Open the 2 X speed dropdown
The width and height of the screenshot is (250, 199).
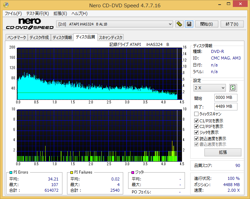(209, 88)
